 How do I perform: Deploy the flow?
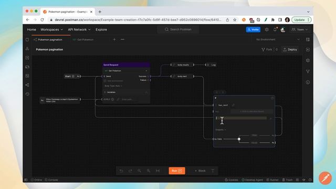click(x=290, y=49)
